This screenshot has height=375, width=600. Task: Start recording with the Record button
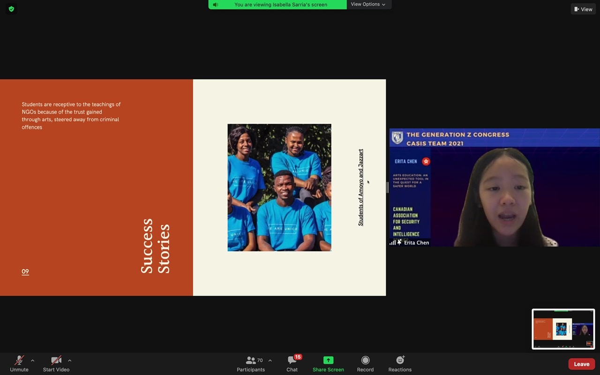pos(365,364)
